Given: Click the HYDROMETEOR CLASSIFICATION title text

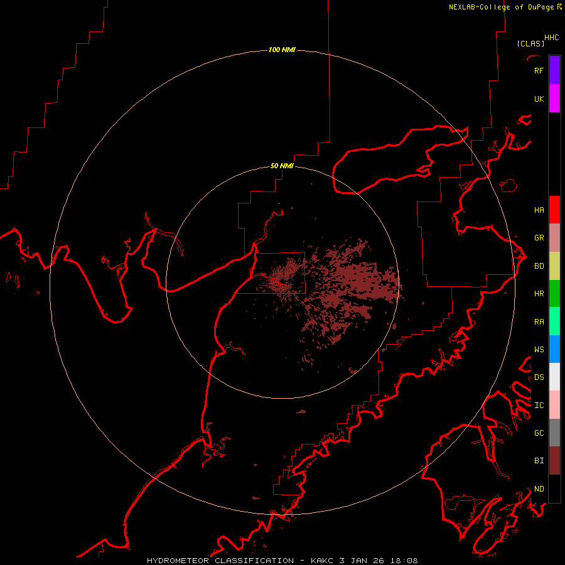Looking at the screenshot, I should (220, 561).
